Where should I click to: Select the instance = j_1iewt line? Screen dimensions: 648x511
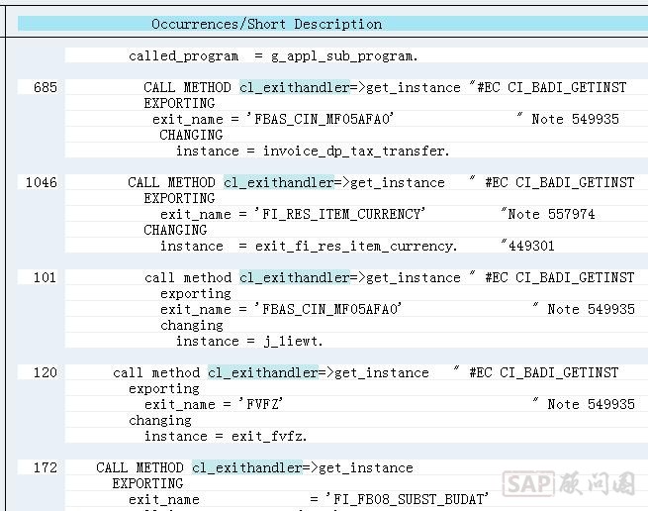coord(248,342)
